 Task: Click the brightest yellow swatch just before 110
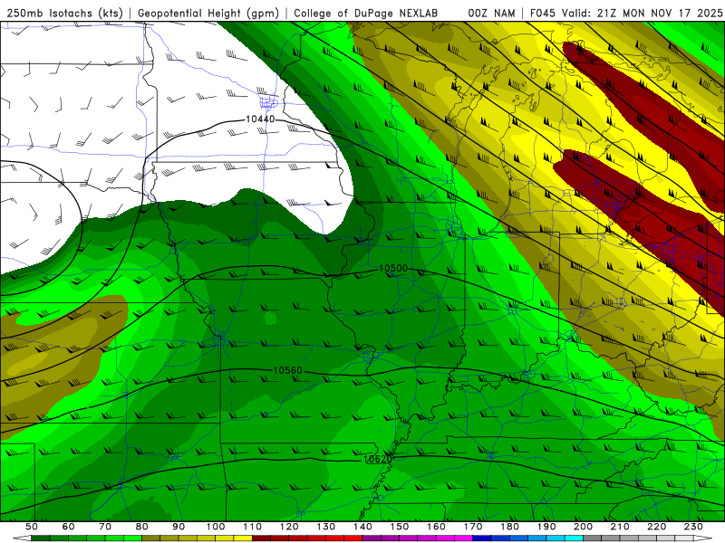(x=243, y=538)
